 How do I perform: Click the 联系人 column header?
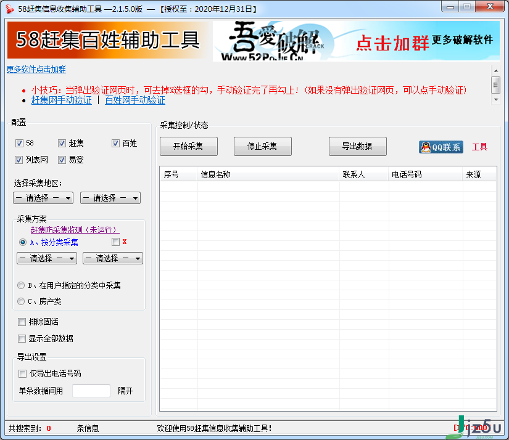(x=363, y=174)
